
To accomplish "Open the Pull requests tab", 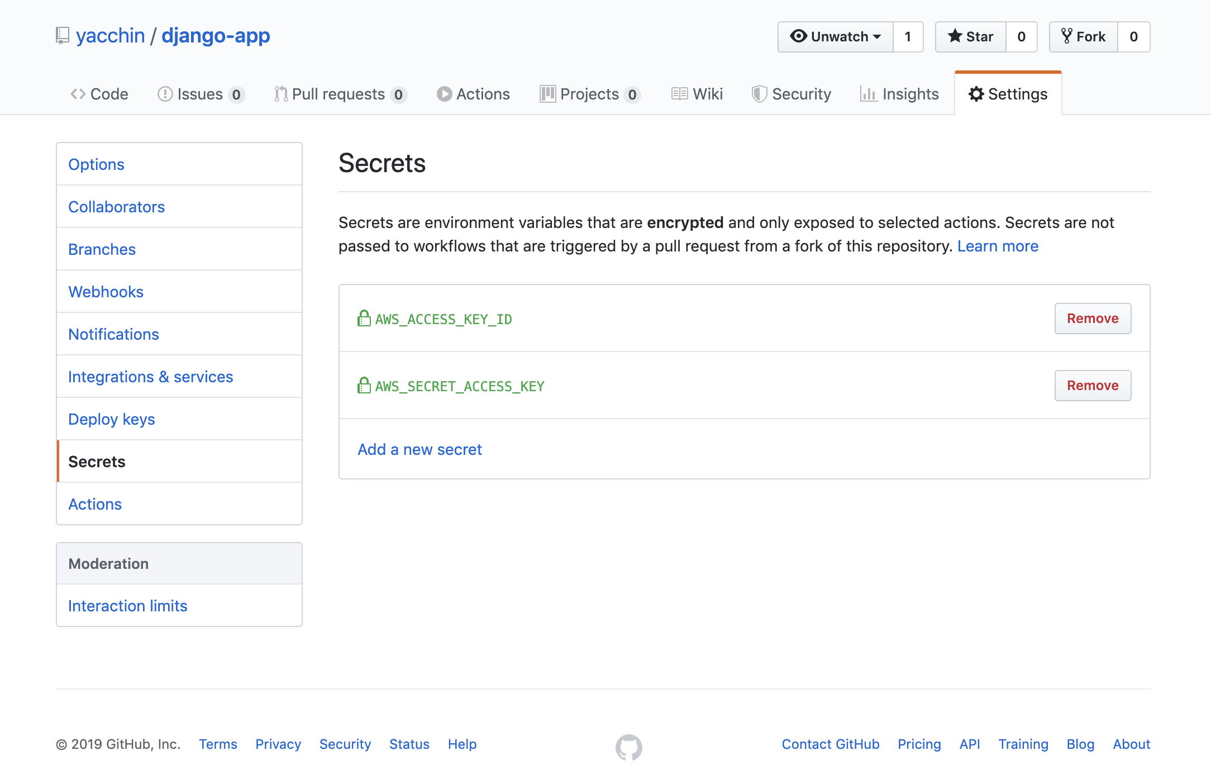I will [x=341, y=94].
